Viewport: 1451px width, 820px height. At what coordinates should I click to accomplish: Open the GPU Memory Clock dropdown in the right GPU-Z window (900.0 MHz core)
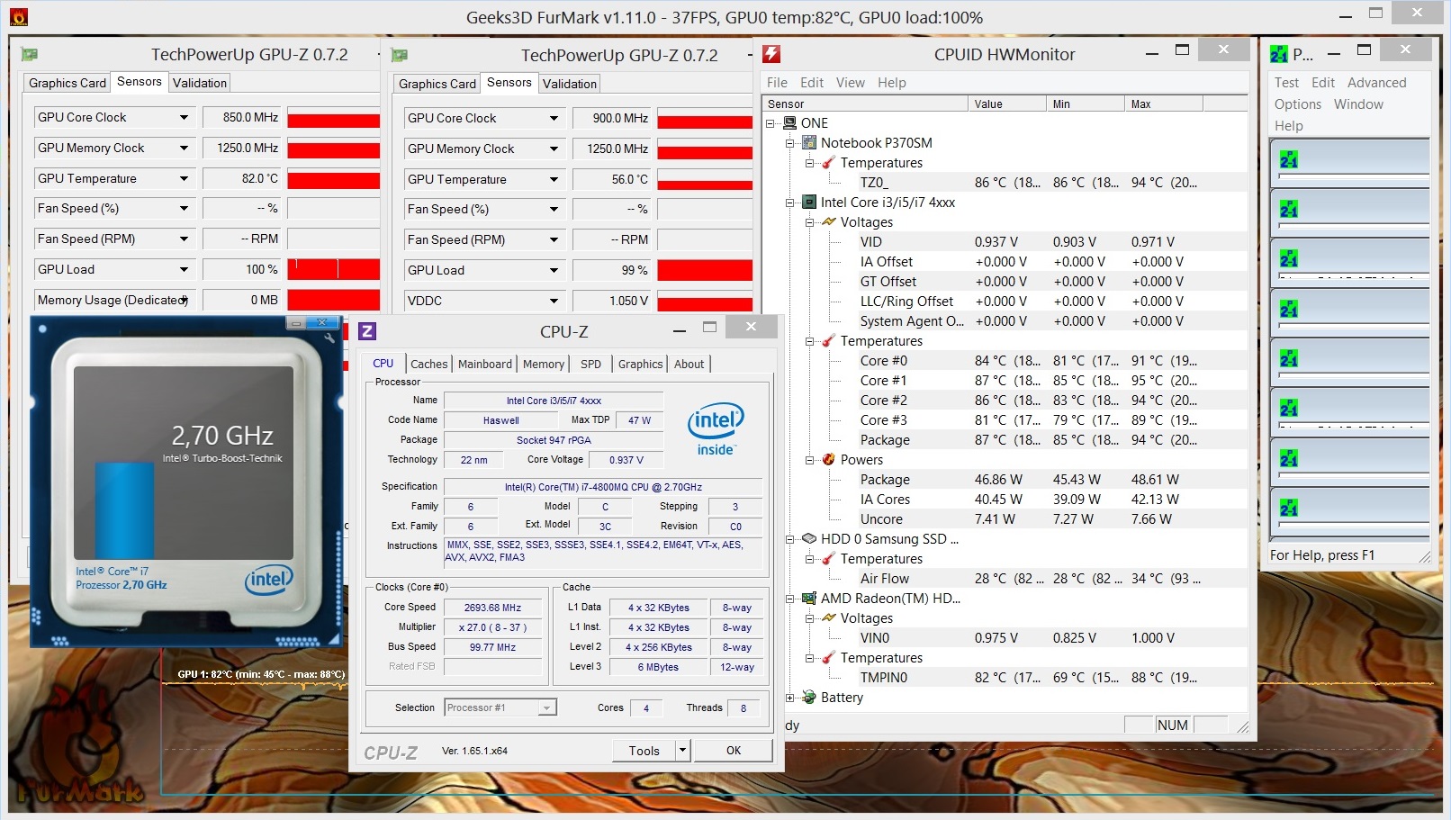click(x=554, y=149)
